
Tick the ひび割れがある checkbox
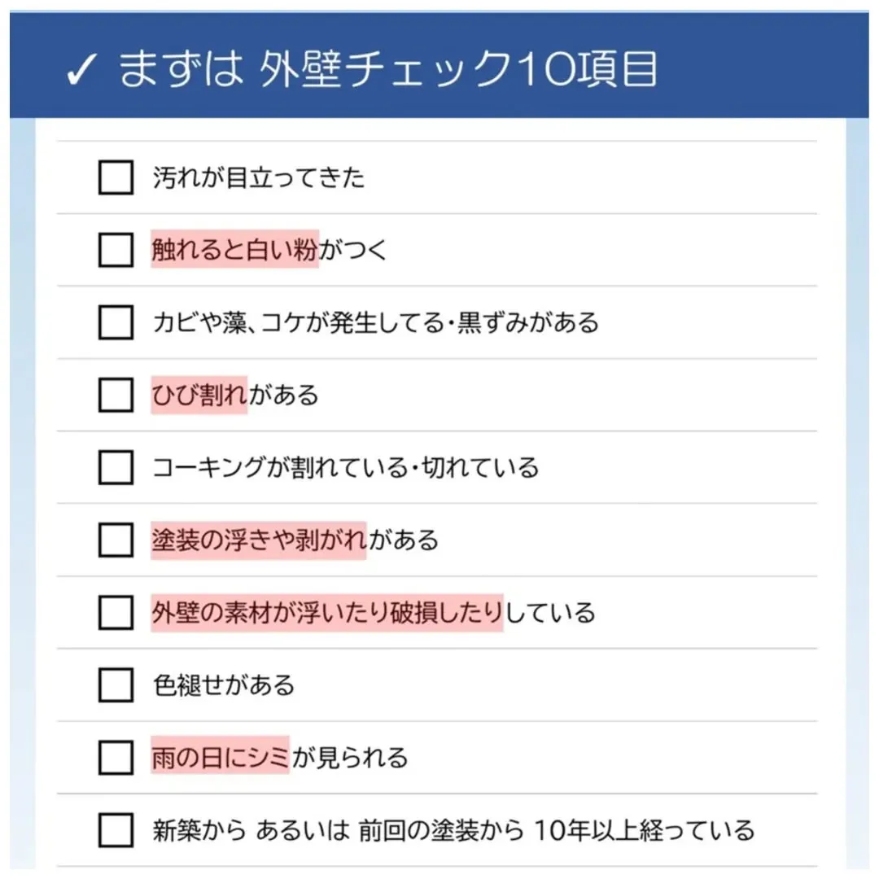tap(116, 395)
